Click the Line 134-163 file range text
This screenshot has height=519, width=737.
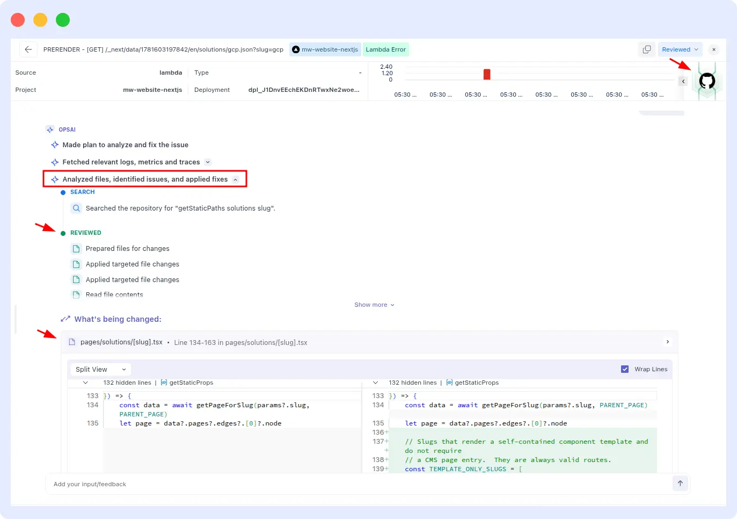[240, 342]
